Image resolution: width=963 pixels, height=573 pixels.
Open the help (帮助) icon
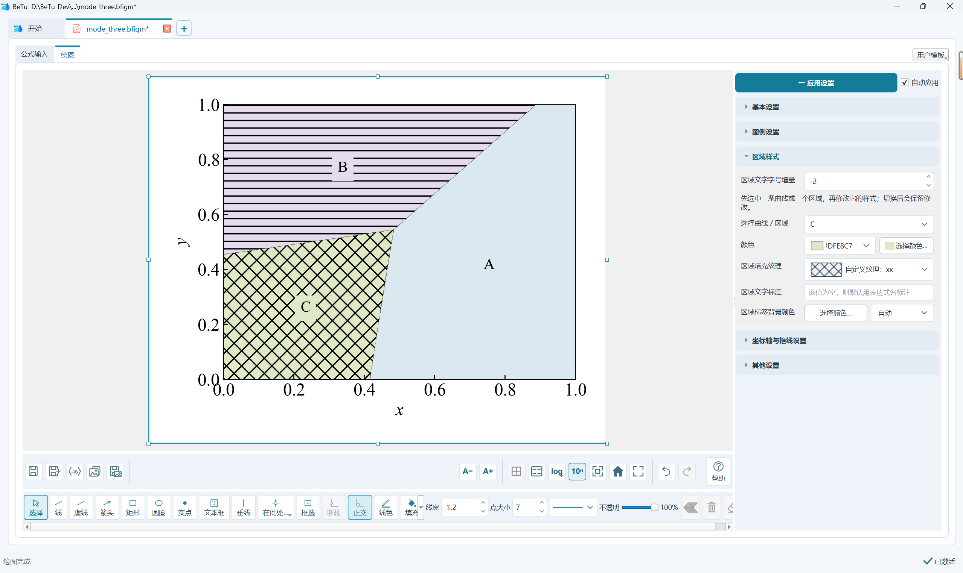pos(718,471)
